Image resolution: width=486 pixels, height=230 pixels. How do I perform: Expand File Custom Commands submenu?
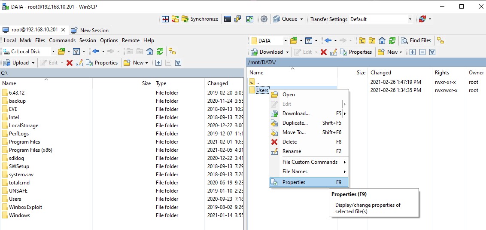(x=309, y=162)
